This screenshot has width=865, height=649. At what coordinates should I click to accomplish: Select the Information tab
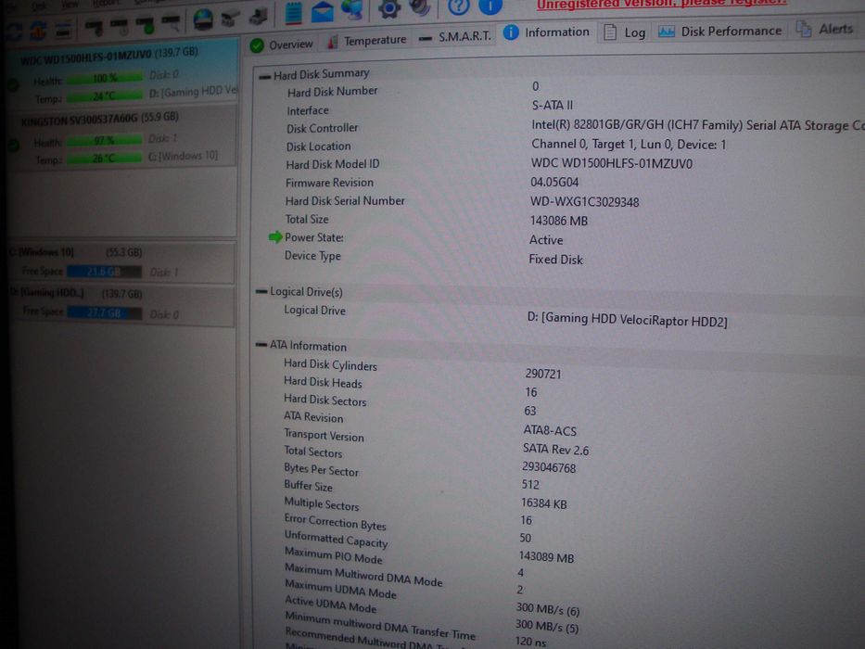[546, 32]
